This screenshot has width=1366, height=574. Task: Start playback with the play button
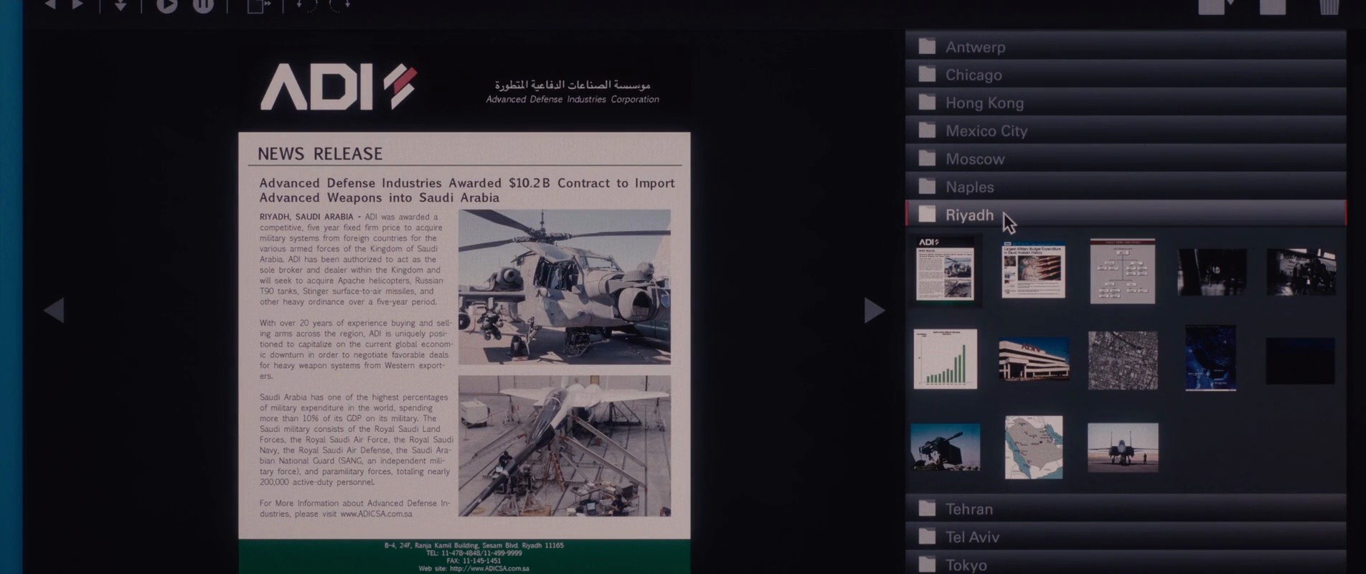[x=167, y=6]
